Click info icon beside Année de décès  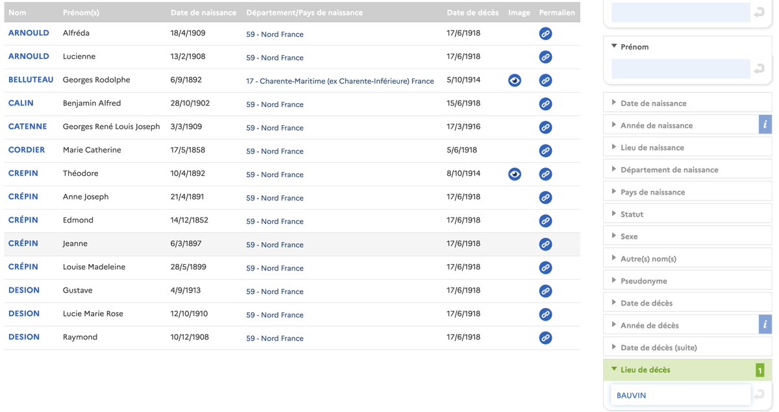coord(765,324)
